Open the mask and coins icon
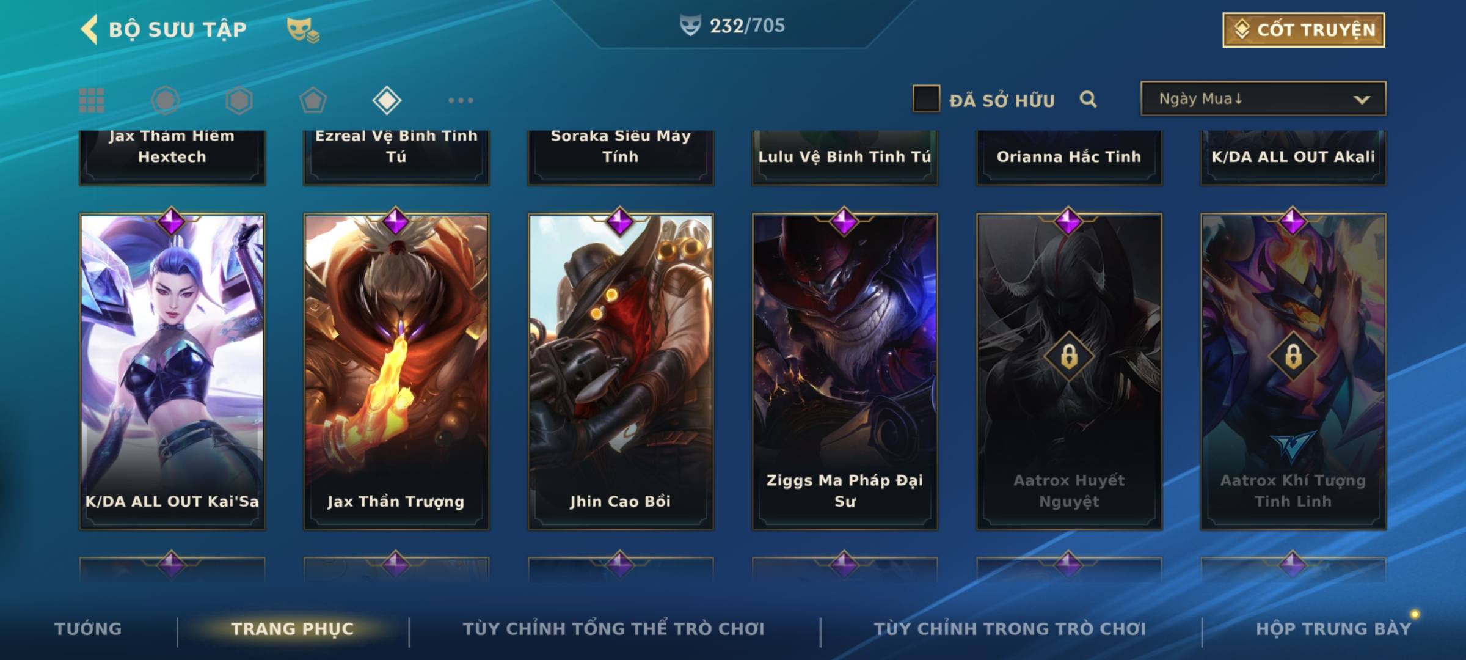The image size is (1466, 660). click(x=303, y=29)
